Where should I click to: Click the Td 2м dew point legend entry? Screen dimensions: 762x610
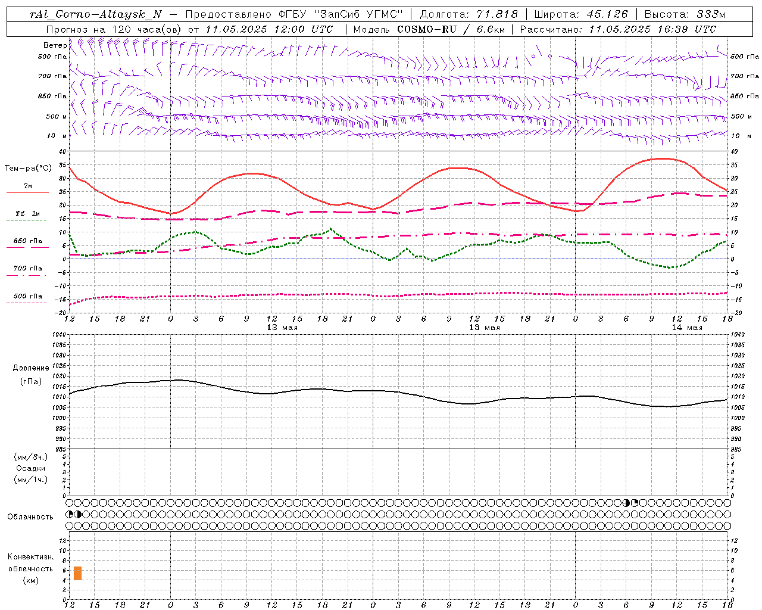(x=27, y=216)
